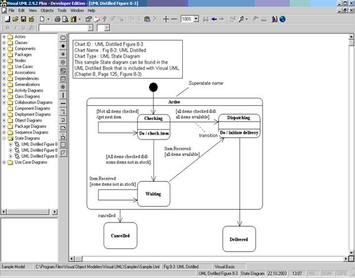Open the Properties toolbar icon
This screenshot has width=355, height=278.
coord(89,19)
